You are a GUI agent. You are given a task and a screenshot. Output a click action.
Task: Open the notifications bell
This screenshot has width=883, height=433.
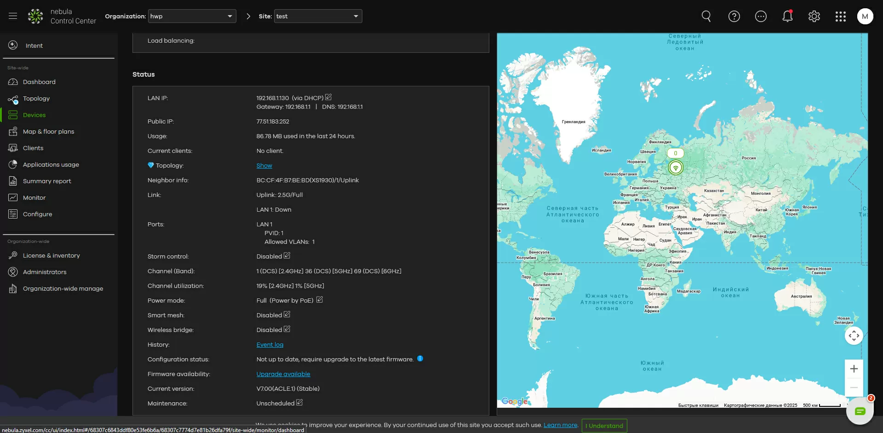(x=787, y=17)
